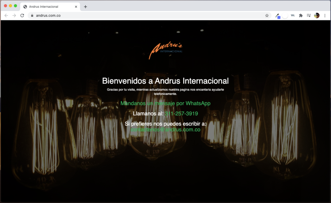Screen dimensions: 331x203
Task: Click the round white extension icon
Action: point(285,16)
